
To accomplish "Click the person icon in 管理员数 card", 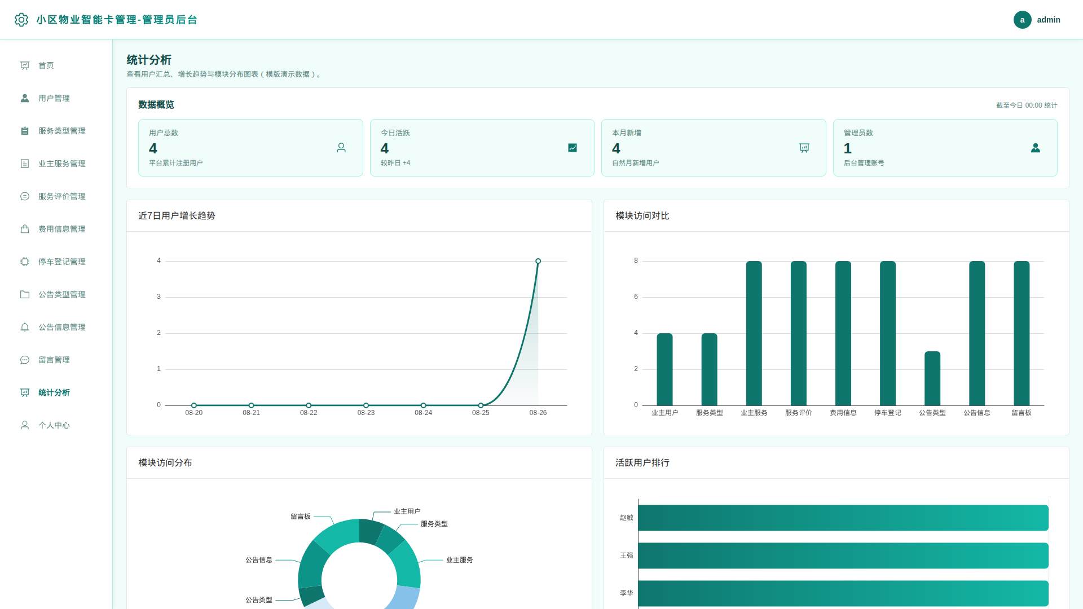I will tap(1036, 148).
